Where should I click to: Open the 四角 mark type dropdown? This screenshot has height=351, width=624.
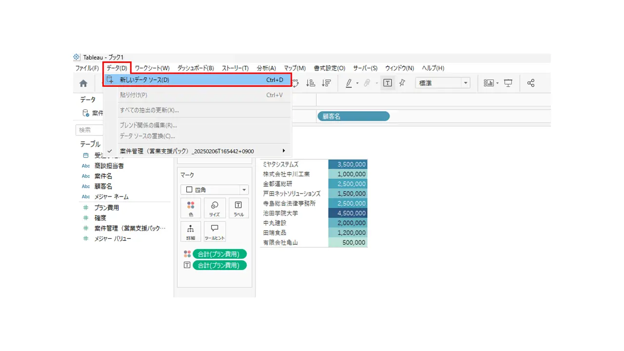tap(214, 190)
